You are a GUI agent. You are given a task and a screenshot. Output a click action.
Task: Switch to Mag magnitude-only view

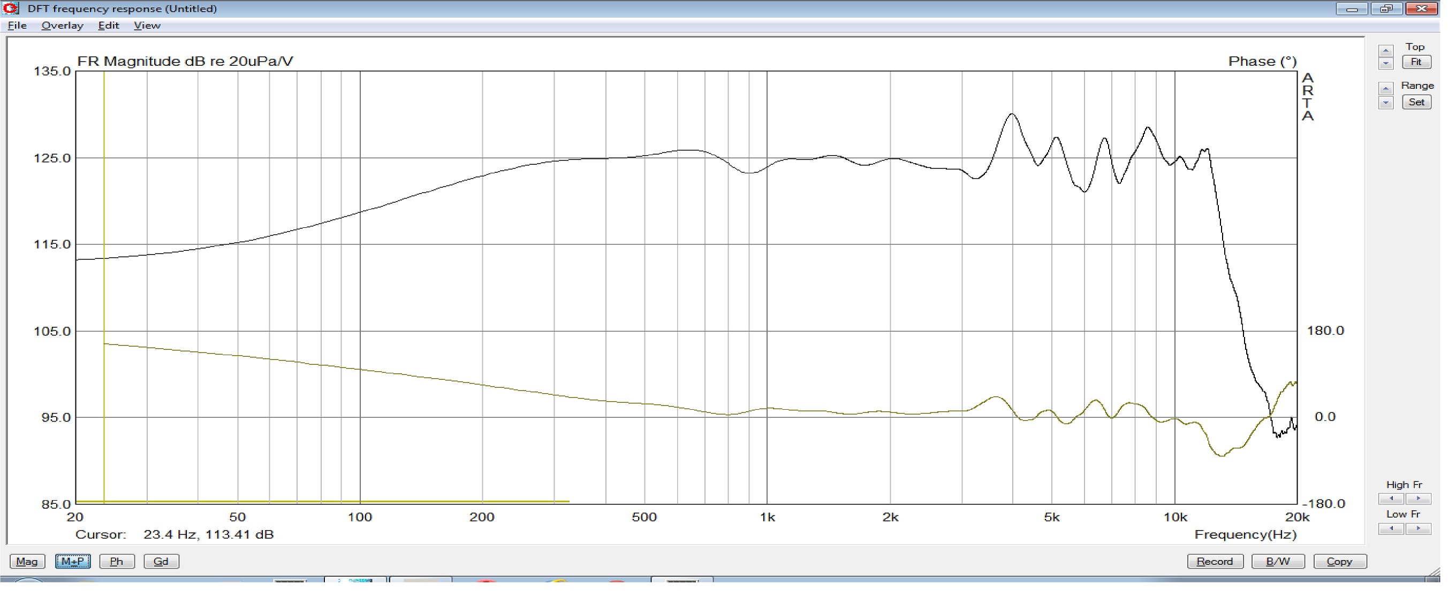tap(27, 561)
